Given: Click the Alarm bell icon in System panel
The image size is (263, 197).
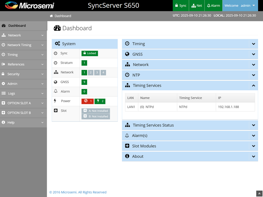Looking at the screenshot, I should 55,91.
